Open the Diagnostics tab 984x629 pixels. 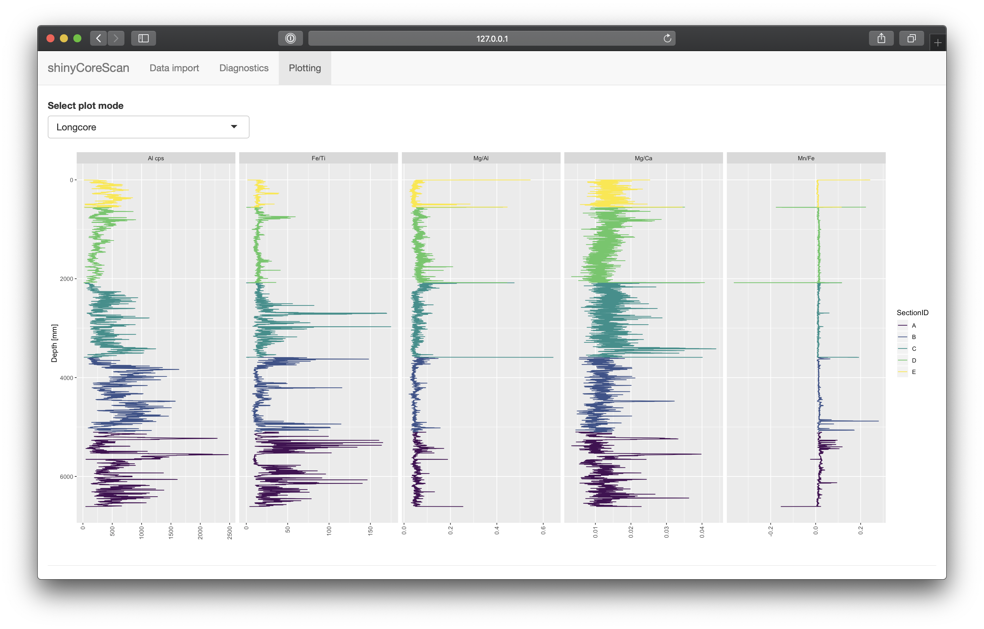(x=244, y=68)
